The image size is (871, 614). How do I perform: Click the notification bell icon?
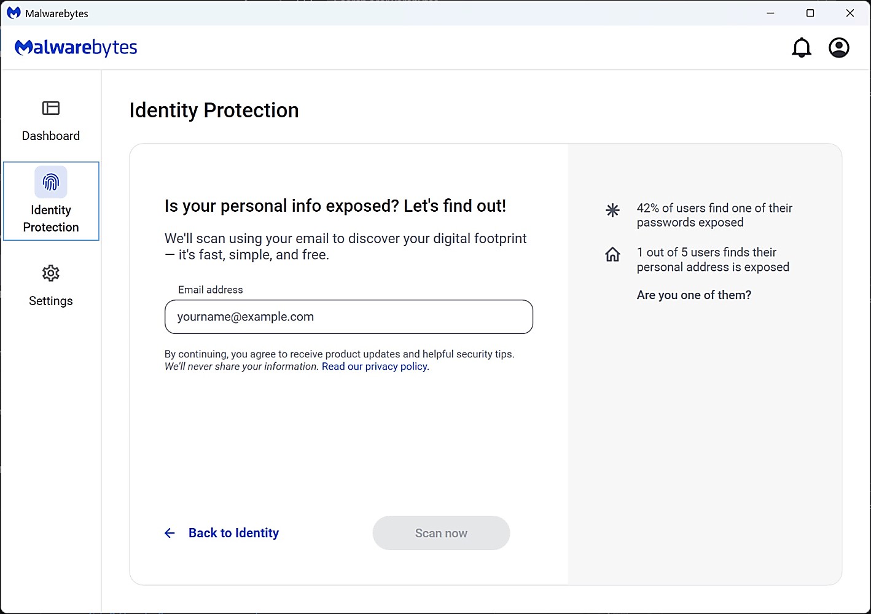coord(802,48)
